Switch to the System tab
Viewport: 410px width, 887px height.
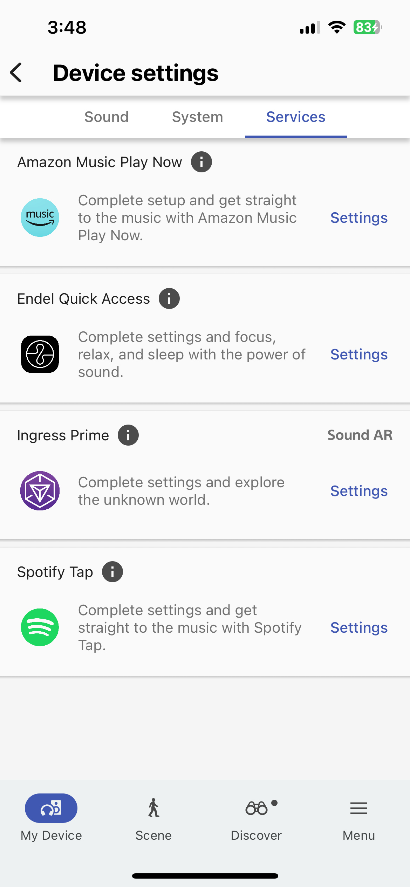tap(197, 117)
